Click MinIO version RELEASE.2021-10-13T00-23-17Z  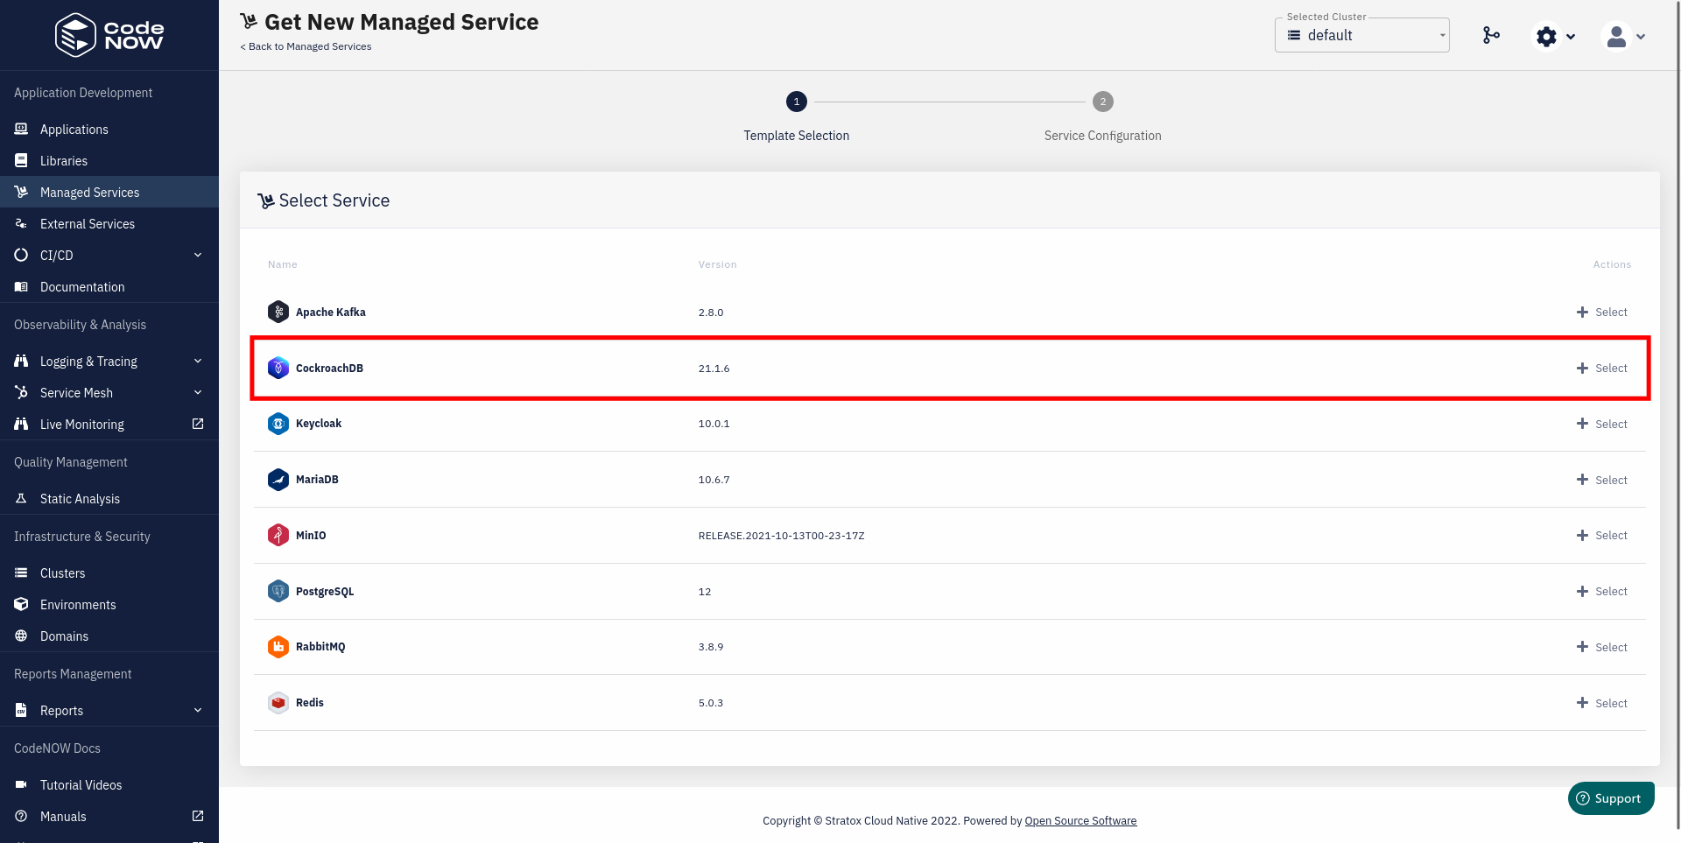point(781,536)
